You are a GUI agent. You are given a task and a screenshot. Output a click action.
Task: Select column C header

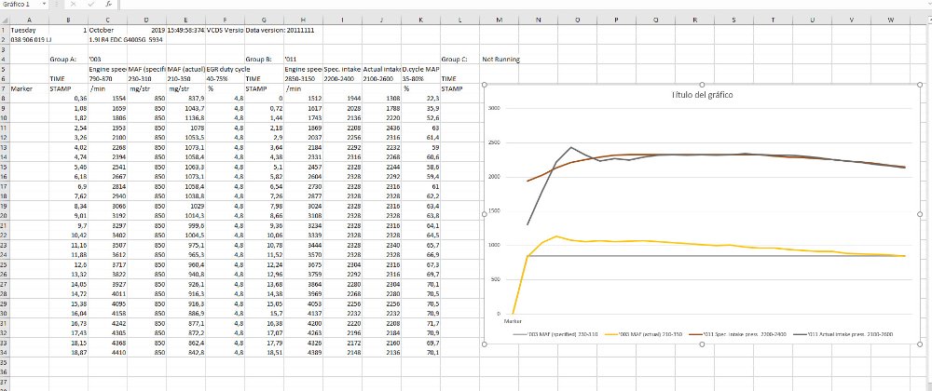coord(106,19)
